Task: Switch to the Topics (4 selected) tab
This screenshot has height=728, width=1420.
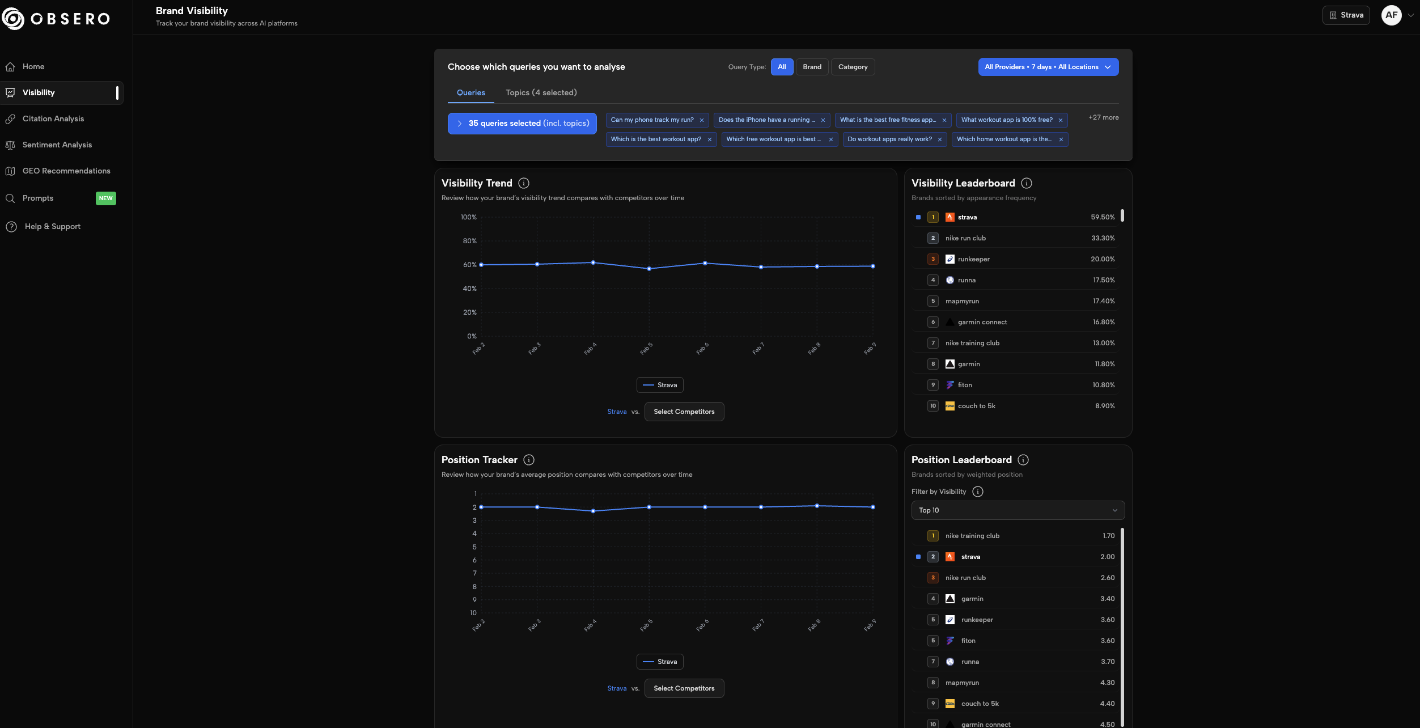Action: click(541, 93)
